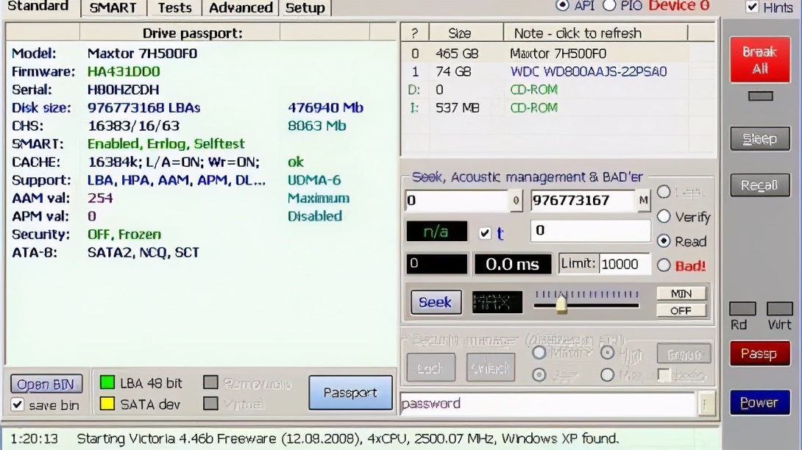Click the 0.0 ms display
Image resolution: width=802 pixels, height=450 pixels.
coord(513,265)
